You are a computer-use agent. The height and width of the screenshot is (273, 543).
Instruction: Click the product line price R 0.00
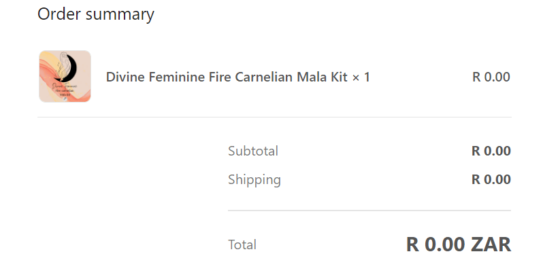(x=491, y=77)
